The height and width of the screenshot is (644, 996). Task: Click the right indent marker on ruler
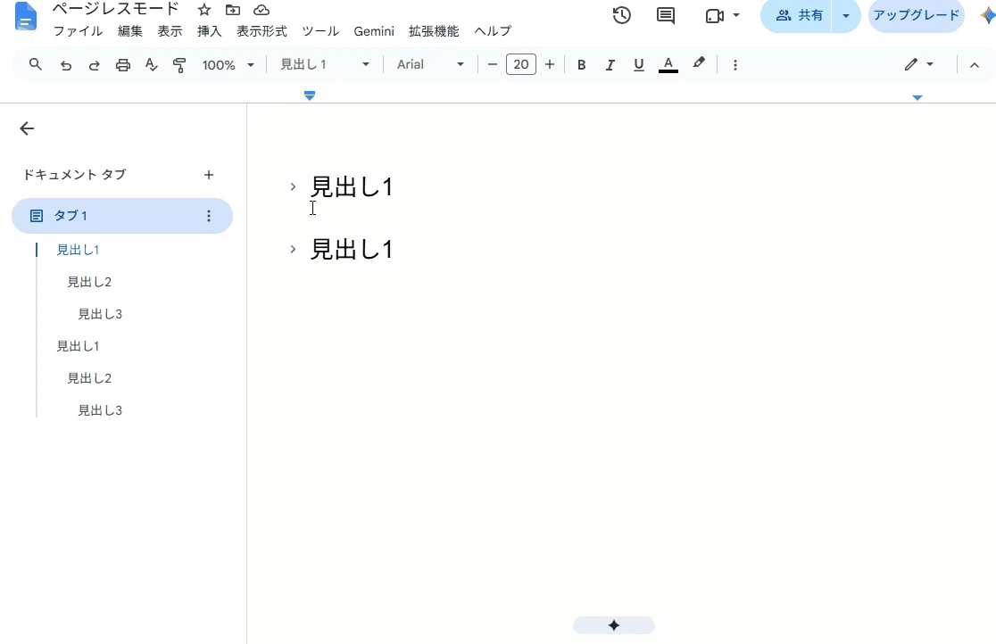pos(917,97)
